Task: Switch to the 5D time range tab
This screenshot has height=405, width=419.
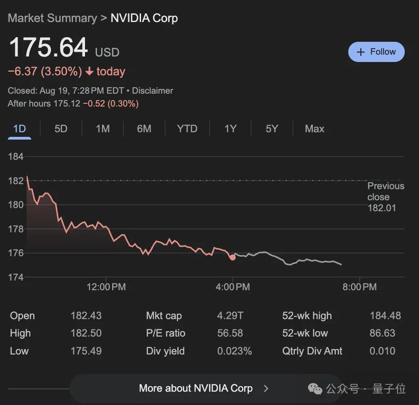Action: [61, 129]
